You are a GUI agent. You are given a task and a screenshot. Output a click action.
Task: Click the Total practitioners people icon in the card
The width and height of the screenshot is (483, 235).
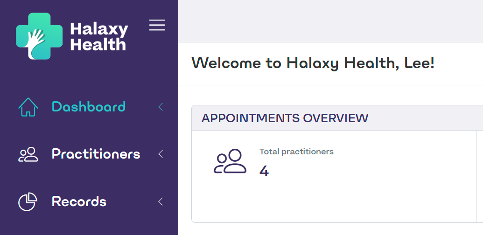[230, 161]
